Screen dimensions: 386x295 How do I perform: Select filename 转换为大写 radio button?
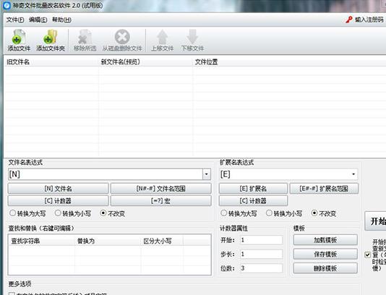13,213
